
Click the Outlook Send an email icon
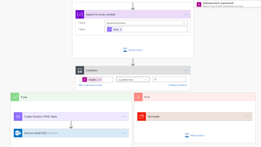pos(18,133)
